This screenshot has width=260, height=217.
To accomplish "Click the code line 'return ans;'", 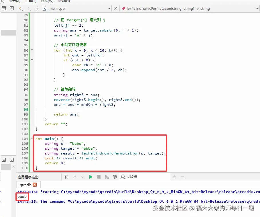I will 66,114.
